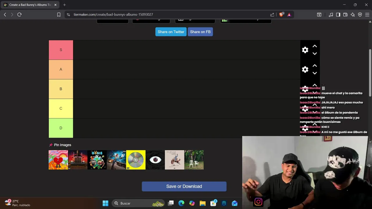Click the red S tier label

[61, 50]
